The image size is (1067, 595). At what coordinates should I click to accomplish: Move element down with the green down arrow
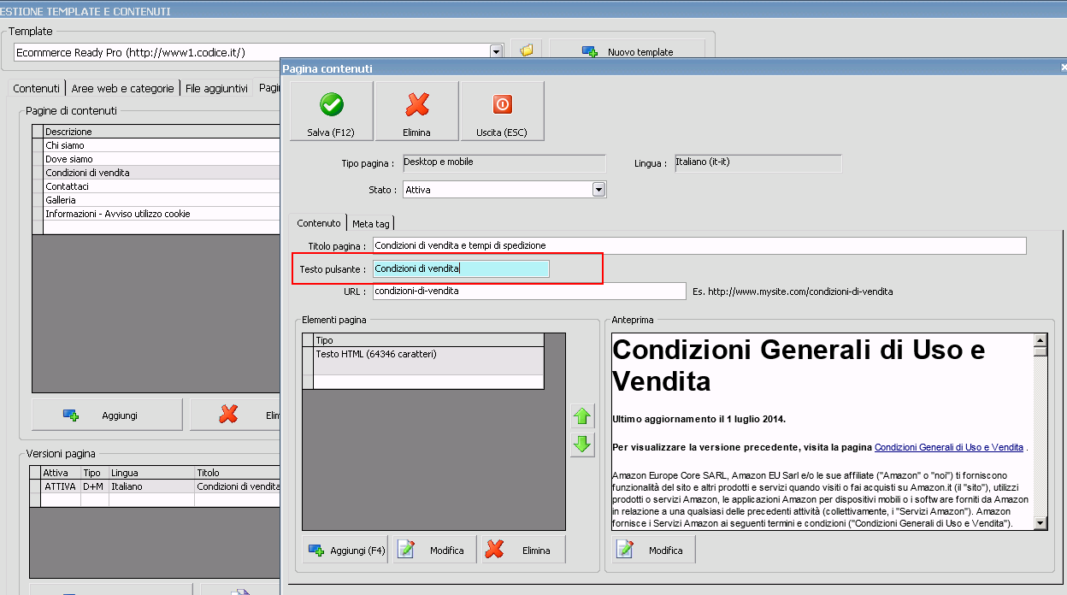[582, 444]
